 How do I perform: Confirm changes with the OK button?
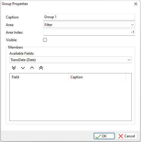pyautogui.click(x=104, y=136)
